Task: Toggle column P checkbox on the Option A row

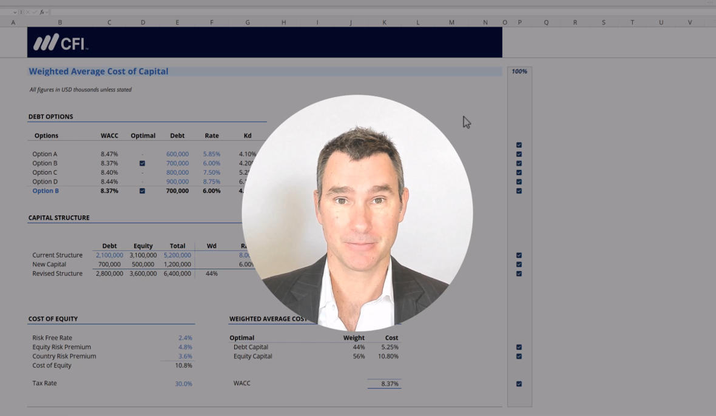Action: tap(519, 145)
